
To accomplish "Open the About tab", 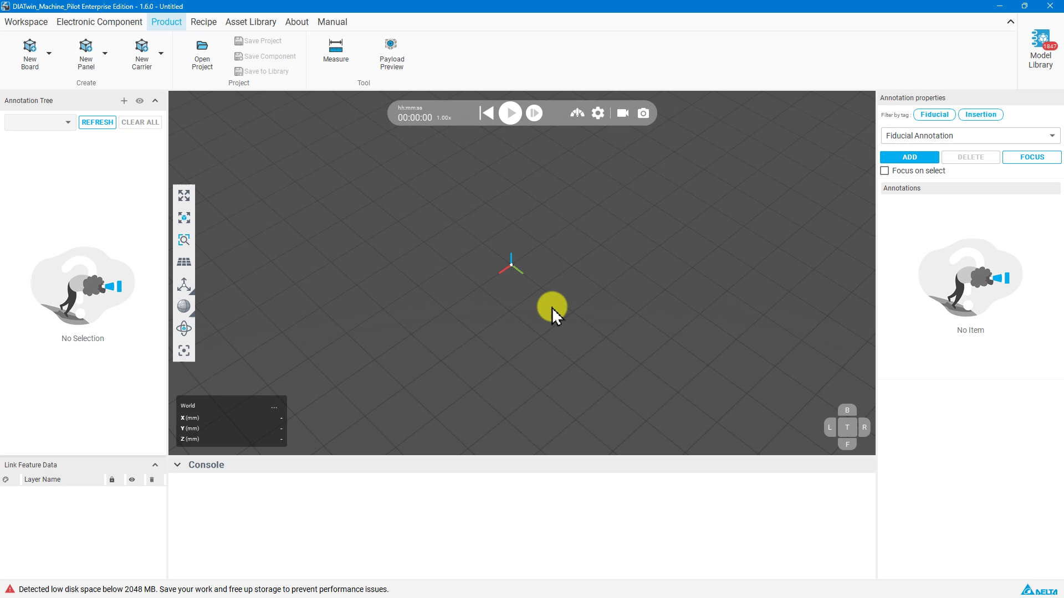I will [297, 22].
